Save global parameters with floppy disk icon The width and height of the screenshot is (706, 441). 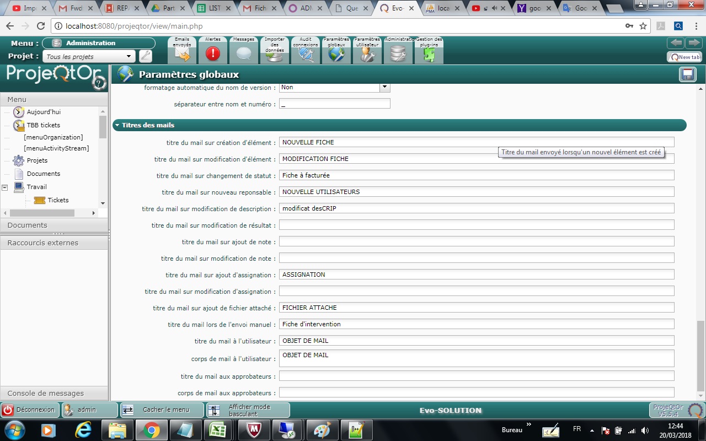click(688, 74)
